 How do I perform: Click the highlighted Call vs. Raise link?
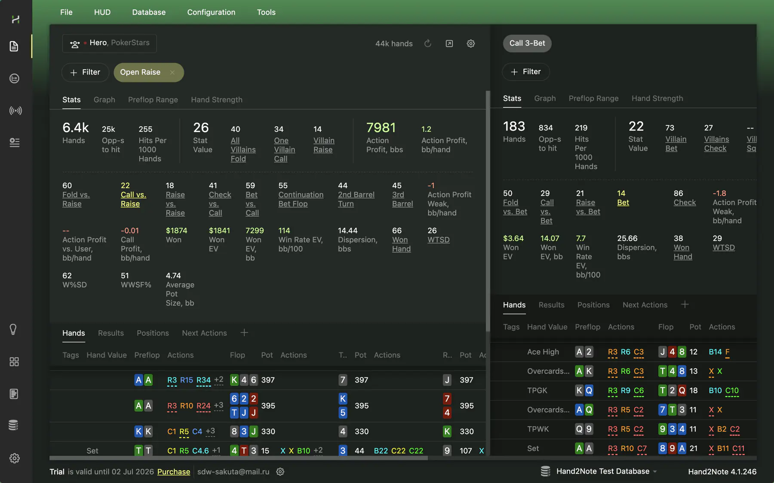tap(133, 199)
